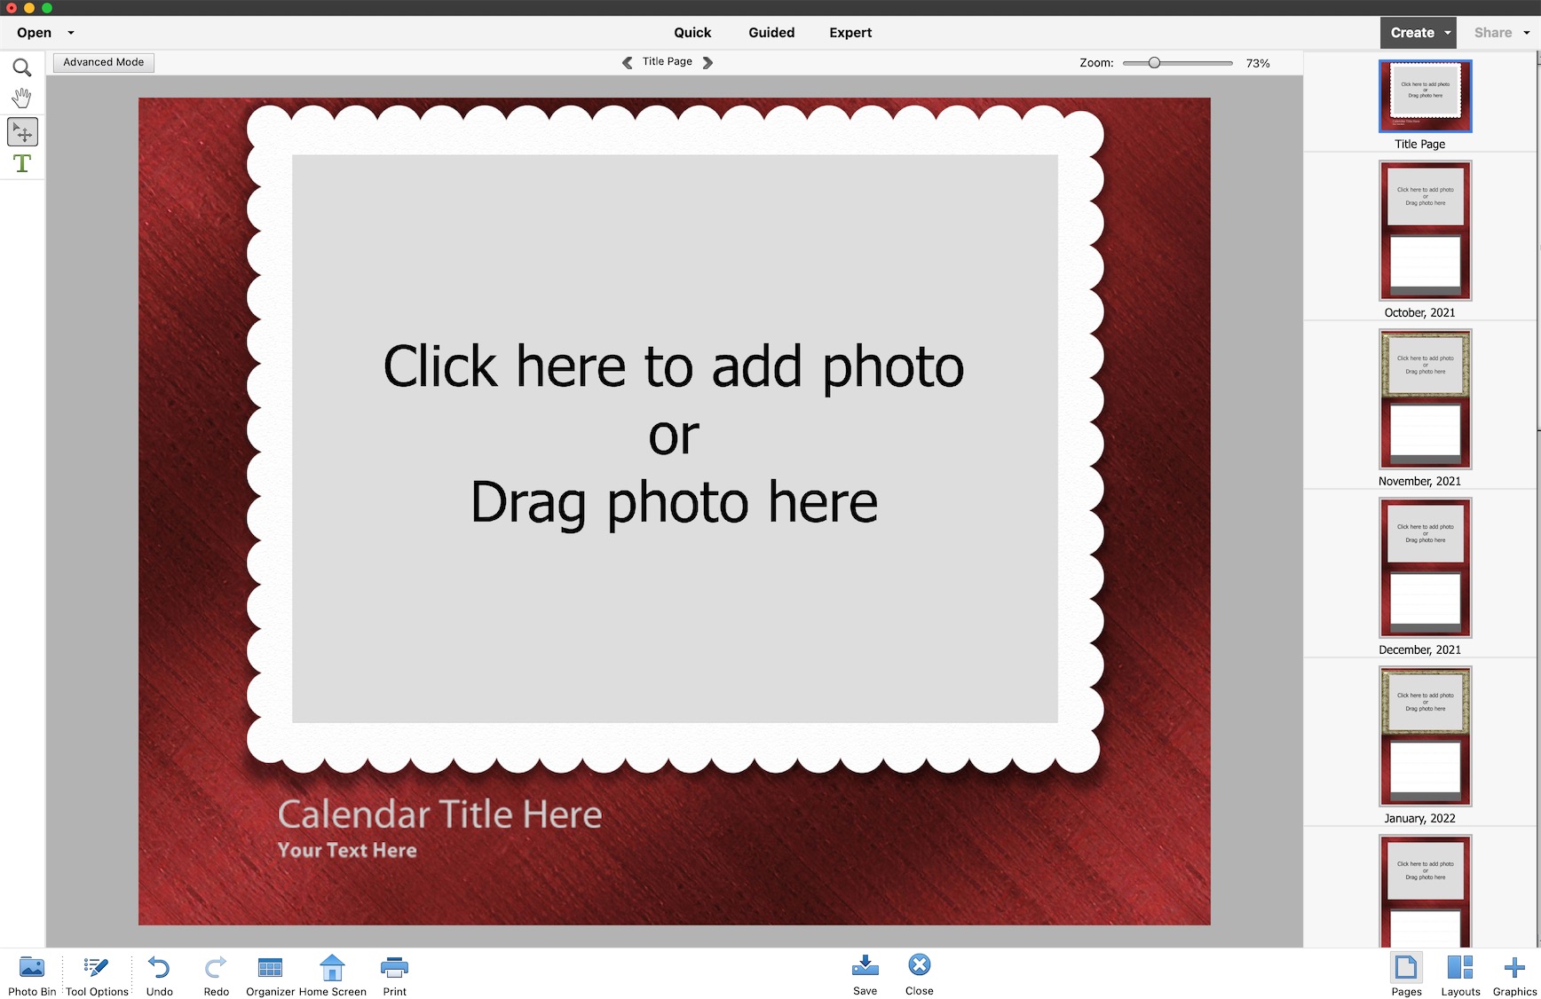The width and height of the screenshot is (1541, 999).
Task: Click the Advanced Mode button
Action: [104, 62]
